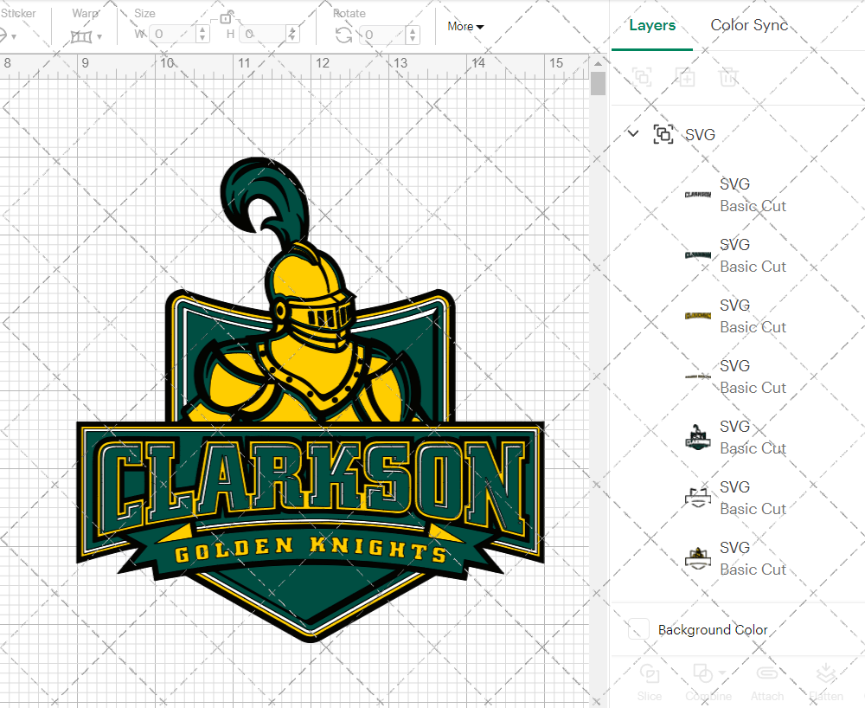Image resolution: width=865 pixels, height=708 pixels.
Task: Switch to the Color Sync tab
Action: pos(748,25)
